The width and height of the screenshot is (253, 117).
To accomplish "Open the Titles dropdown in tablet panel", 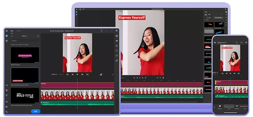I will tap(25, 36).
